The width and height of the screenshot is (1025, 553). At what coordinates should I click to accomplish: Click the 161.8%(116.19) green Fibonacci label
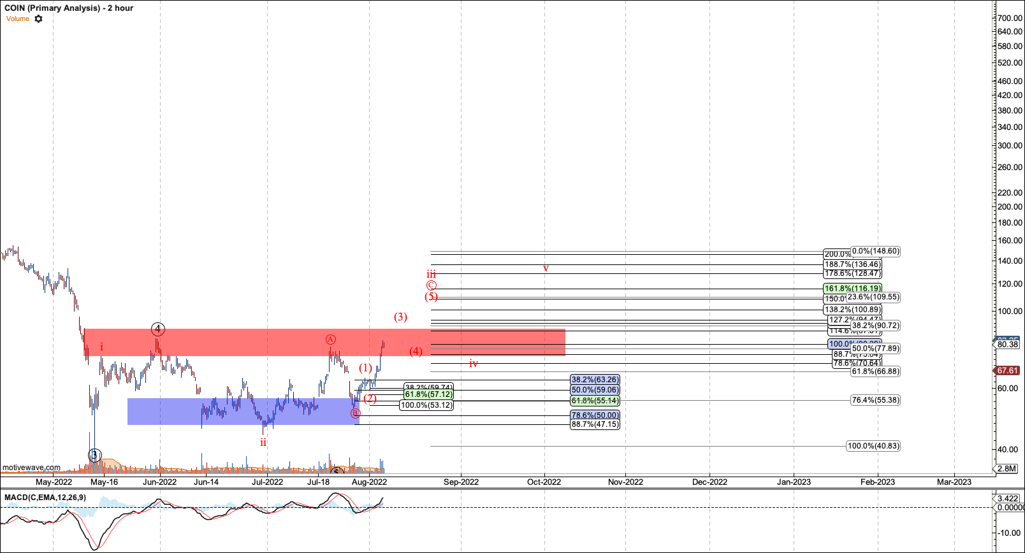coord(853,289)
